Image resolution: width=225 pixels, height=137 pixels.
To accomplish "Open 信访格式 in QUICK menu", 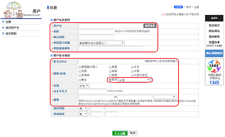I will click(214, 26).
